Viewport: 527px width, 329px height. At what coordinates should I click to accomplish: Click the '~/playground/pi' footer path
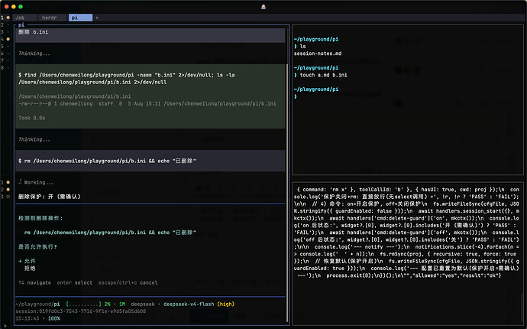point(37,304)
